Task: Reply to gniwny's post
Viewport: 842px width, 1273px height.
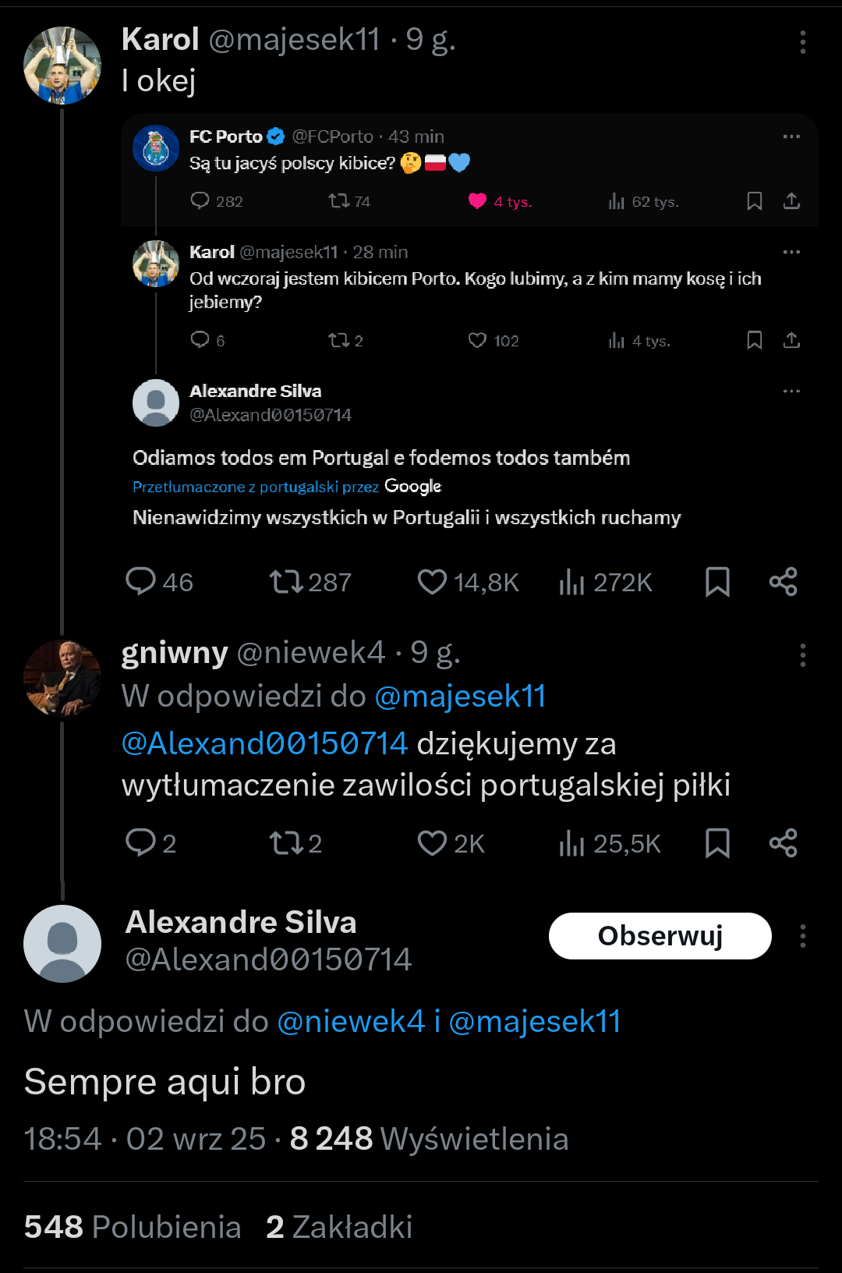Action: pos(141,843)
